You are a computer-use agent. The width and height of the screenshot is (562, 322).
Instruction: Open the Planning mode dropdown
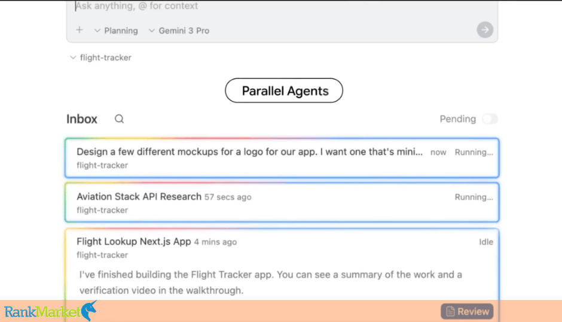pyautogui.click(x=116, y=31)
